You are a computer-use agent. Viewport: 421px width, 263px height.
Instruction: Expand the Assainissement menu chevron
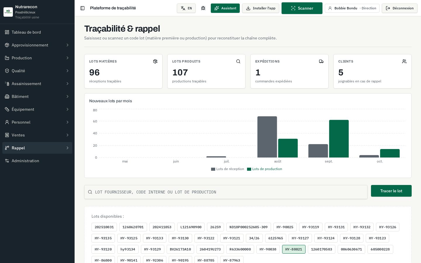68,84
